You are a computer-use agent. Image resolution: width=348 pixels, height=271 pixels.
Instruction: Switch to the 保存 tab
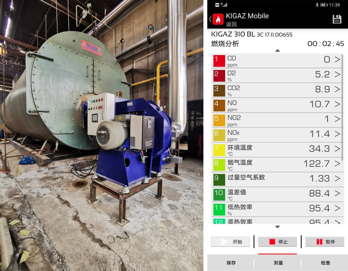(231, 263)
